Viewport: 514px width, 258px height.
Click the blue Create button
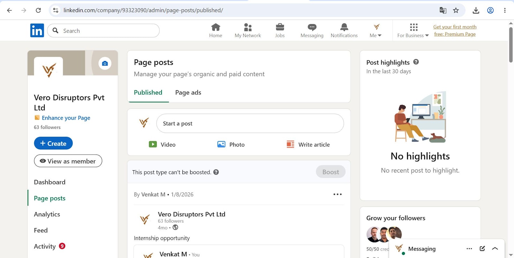click(53, 143)
